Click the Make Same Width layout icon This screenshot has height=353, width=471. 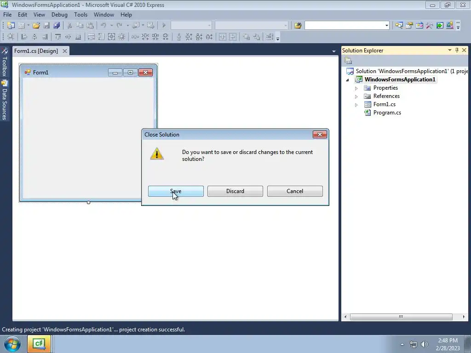tap(92, 37)
